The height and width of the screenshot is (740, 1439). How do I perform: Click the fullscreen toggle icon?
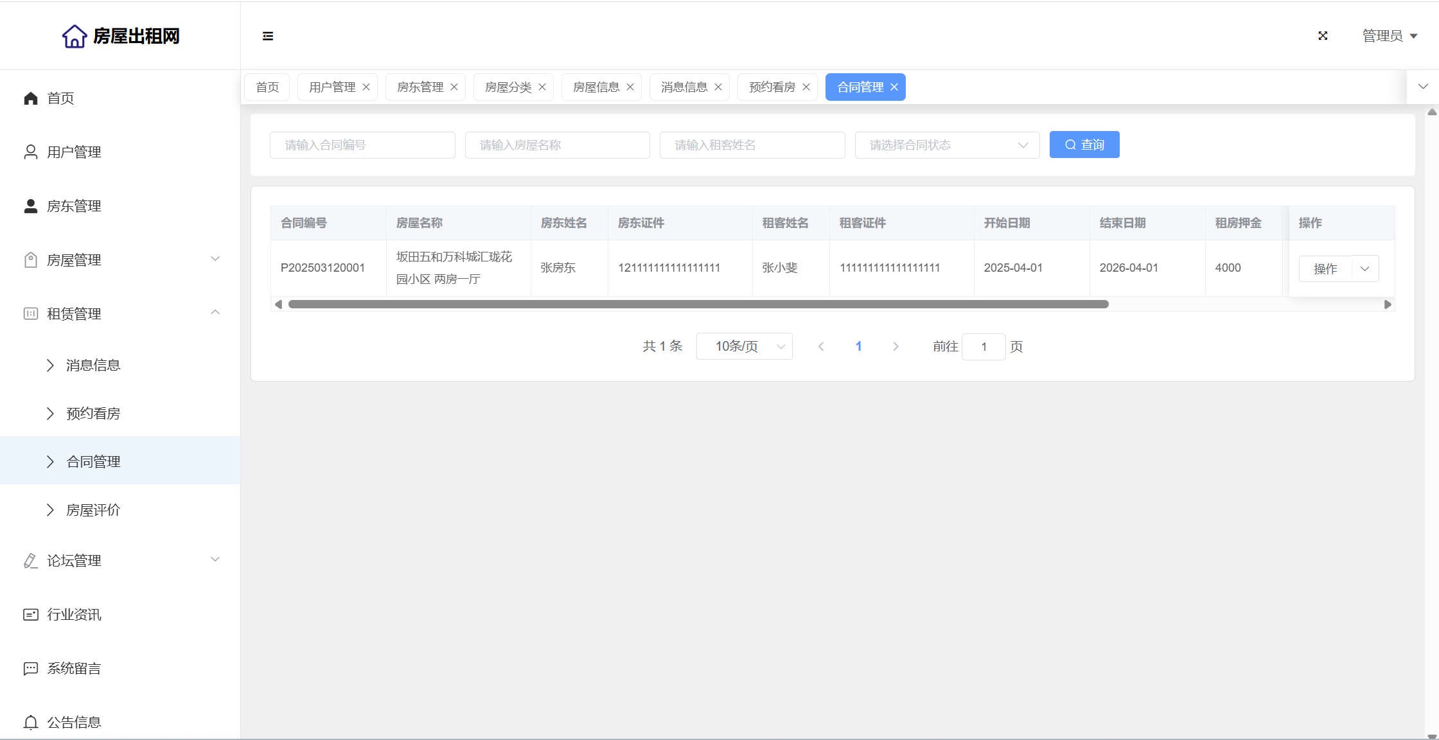coord(1323,36)
